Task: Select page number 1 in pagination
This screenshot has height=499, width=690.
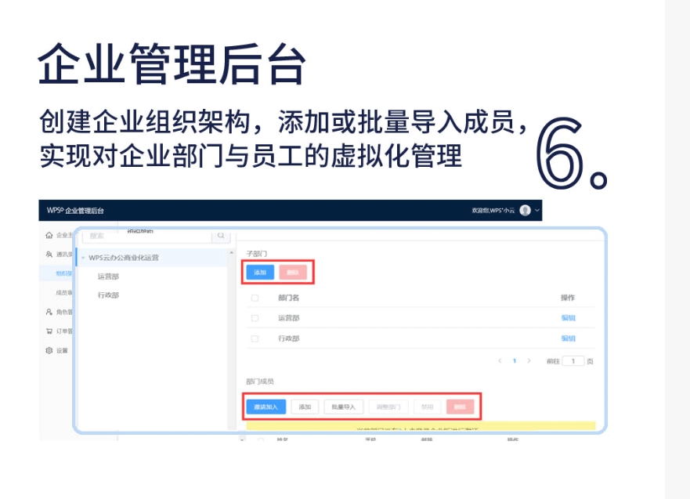Action: (x=515, y=361)
